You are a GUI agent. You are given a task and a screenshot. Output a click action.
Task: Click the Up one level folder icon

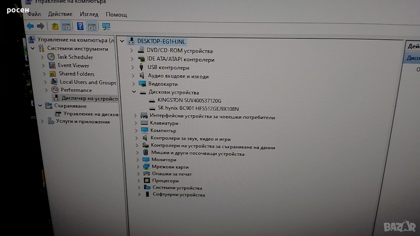point(55,27)
